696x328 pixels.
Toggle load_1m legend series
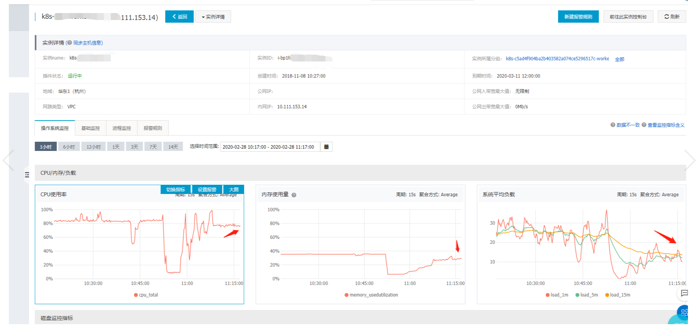pyautogui.click(x=557, y=295)
